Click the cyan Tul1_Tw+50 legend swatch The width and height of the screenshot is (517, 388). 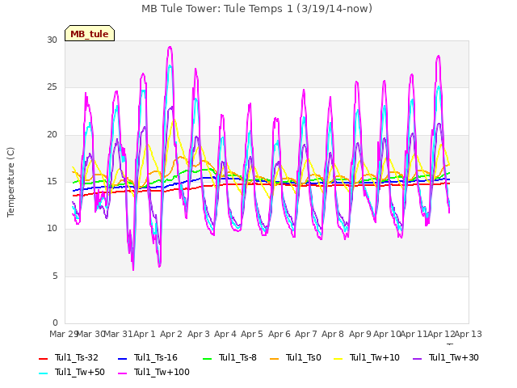pos(44,373)
